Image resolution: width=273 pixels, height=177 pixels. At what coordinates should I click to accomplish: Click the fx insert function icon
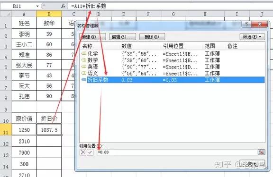[x=63, y=6]
